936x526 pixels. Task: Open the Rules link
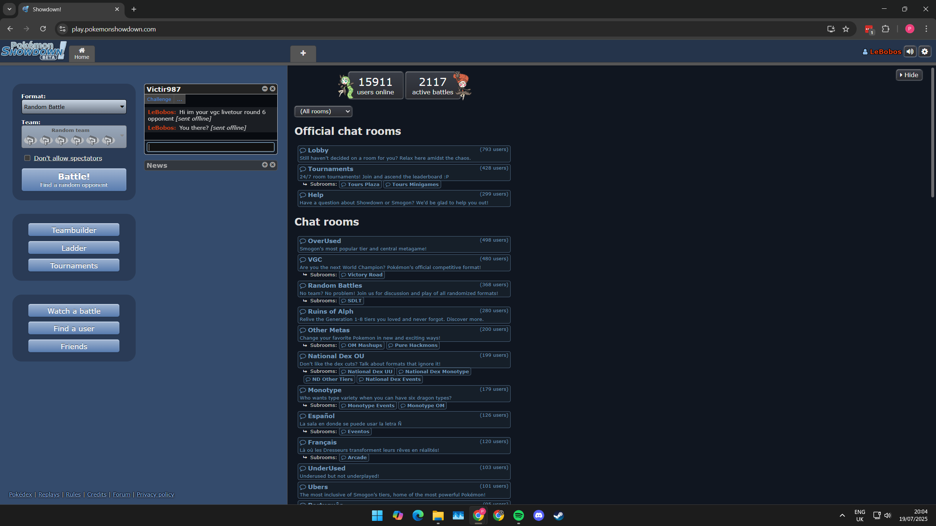point(73,494)
